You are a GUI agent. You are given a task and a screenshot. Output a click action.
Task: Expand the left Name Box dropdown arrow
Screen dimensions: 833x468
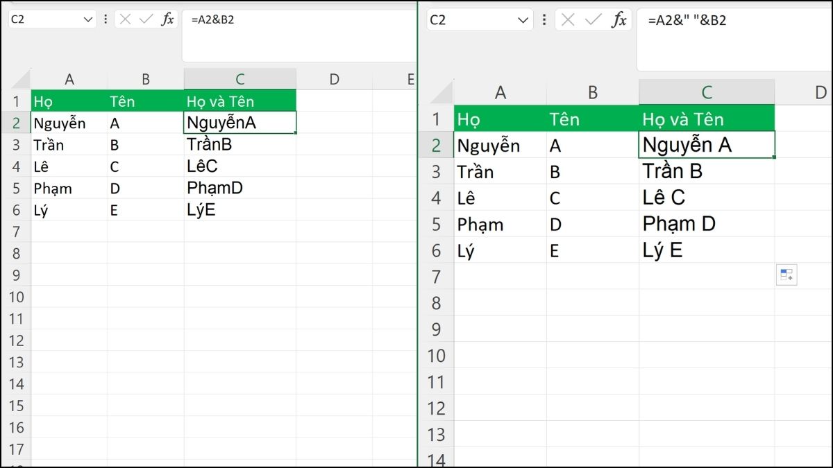[x=88, y=19]
